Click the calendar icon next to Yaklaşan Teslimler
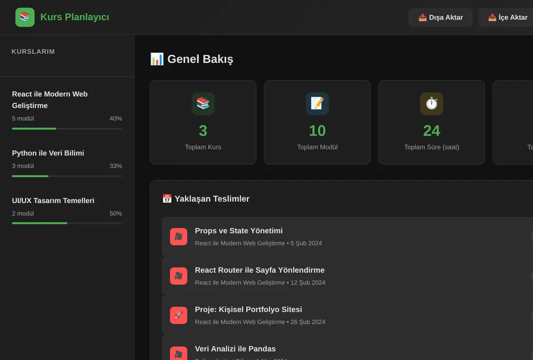The height and width of the screenshot is (360, 533). point(167,199)
